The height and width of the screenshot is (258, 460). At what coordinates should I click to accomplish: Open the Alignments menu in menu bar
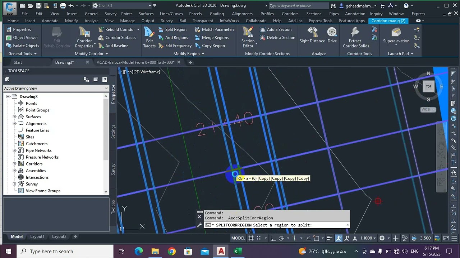point(242,14)
